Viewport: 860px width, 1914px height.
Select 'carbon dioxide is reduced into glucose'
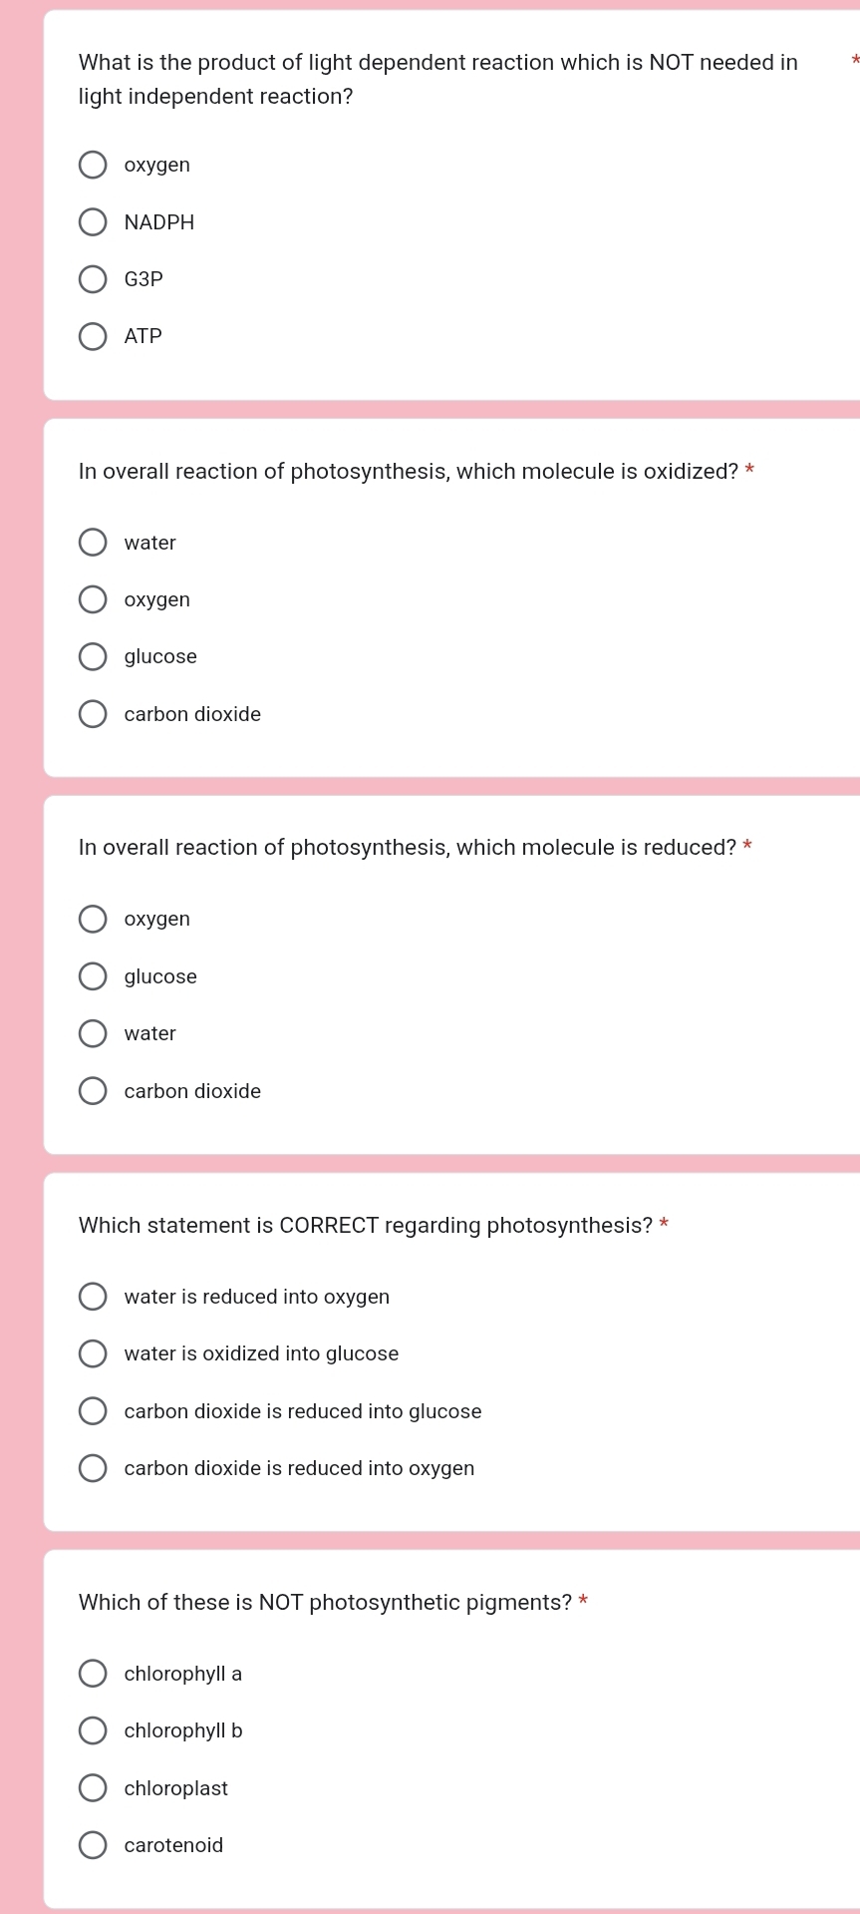pyautogui.click(x=93, y=1410)
